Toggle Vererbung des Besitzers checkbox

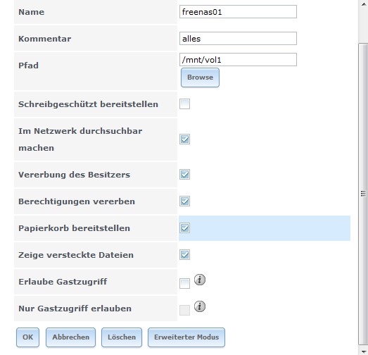pyautogui.click(x=185, y=175)
